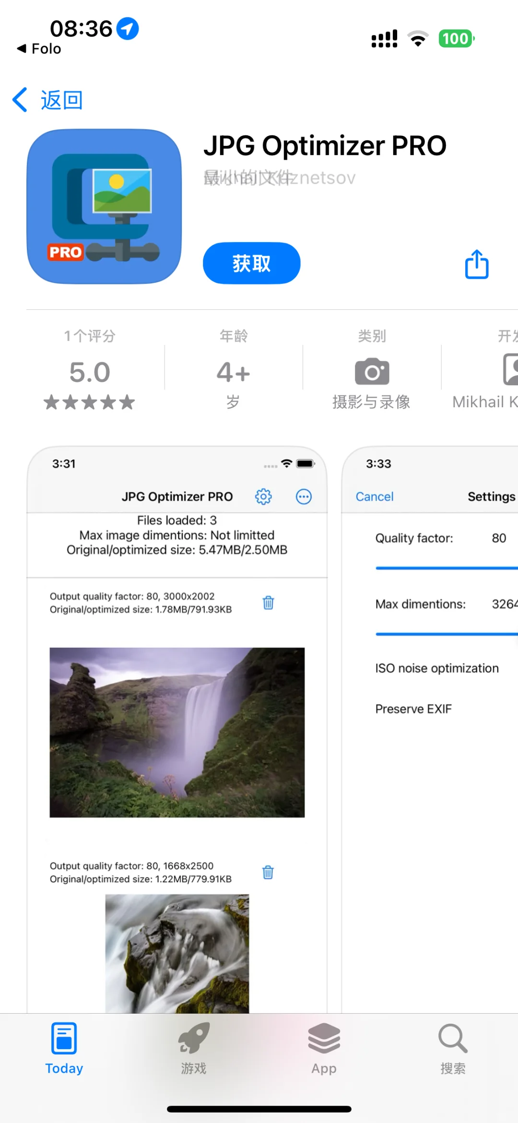This screenshot has height=1123, width=518.
Task: Tap the ISO noise optimization row
Action: coord(437,668)
